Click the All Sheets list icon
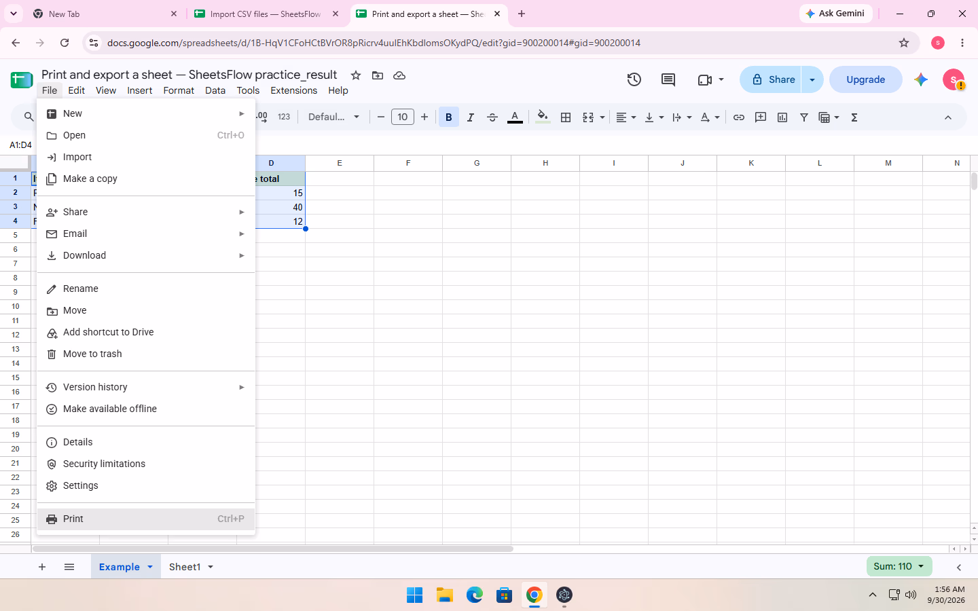The image size is (978, 611). pyautogui.click(x=69, y=567)
